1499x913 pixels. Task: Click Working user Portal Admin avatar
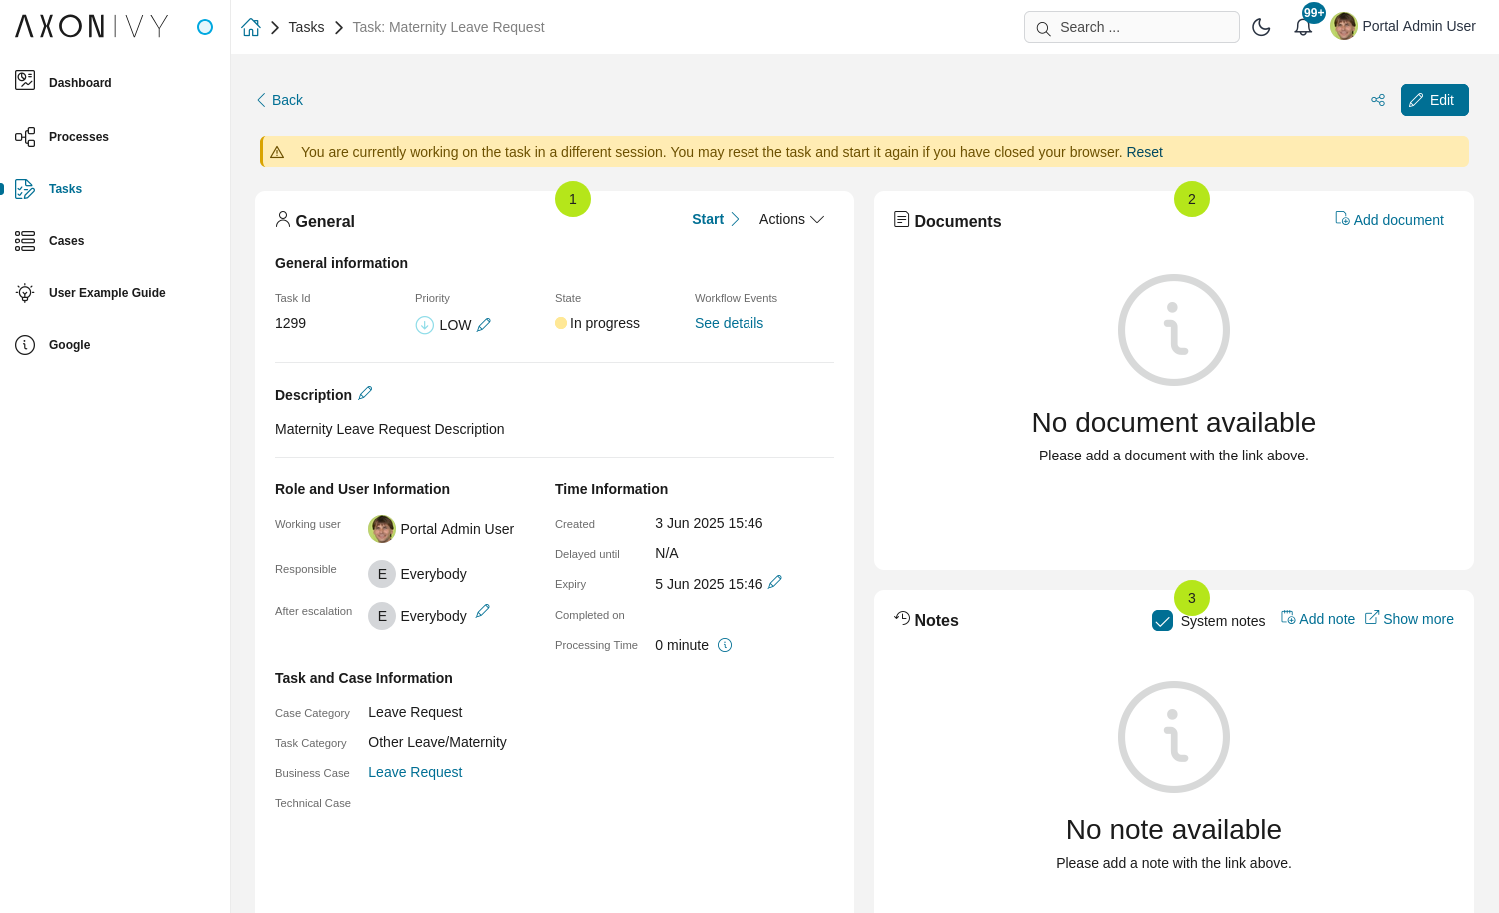[382, 529]
